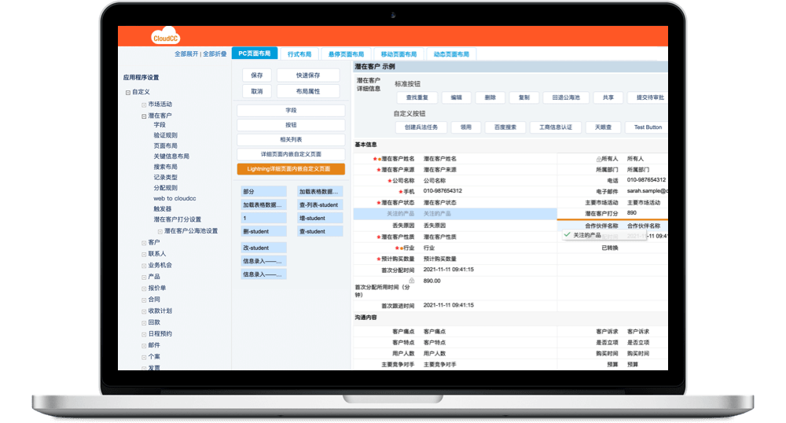Image resolution: width=786 pixels, height=423 pixels.
Task: Click the CloudCC cloud logo
Action: click(165, 36)
